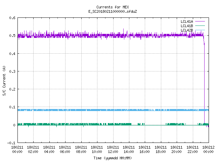
Task: Click the 180211 06:00 x-axis tick label
Action: click(65, 150)
